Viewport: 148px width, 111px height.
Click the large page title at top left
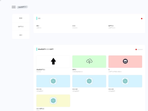pos(14,7)
